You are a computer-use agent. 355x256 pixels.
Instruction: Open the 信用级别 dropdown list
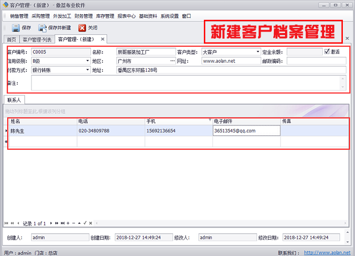[x=87, y=61]
